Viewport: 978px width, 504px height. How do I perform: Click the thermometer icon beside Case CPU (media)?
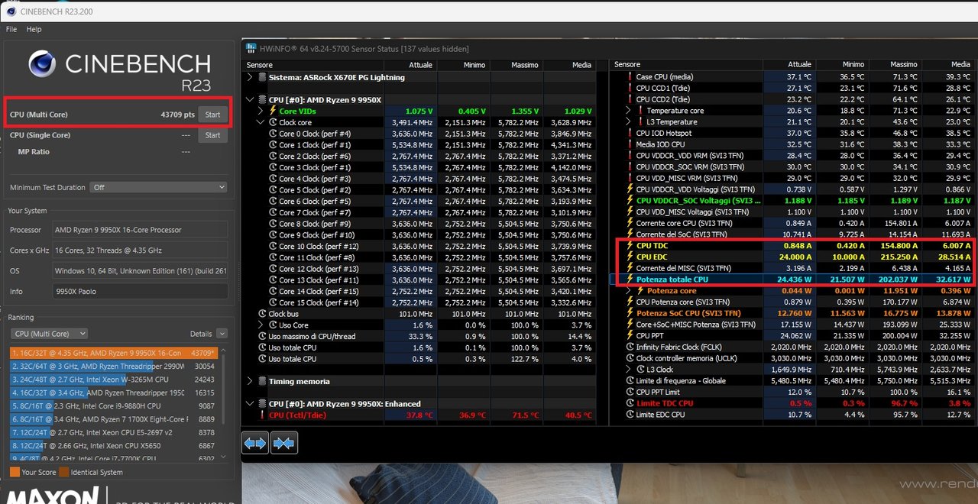pyautogui.click(x=630, y=77)
